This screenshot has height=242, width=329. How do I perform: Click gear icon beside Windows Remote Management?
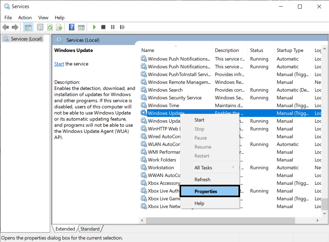[144, 82]
